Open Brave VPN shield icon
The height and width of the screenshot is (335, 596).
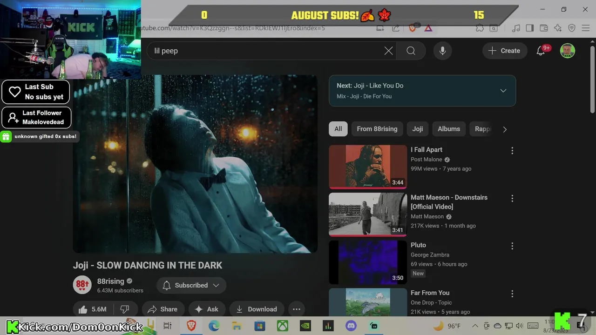(x=572, y=28)
